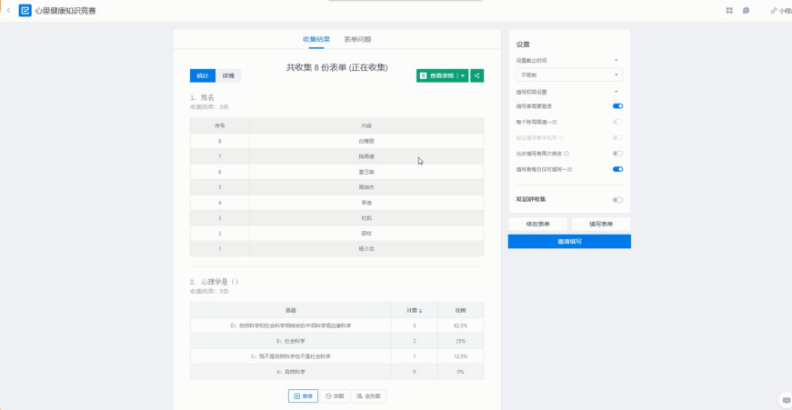This screenshot has width=792, height=410.
Task: Click the blue 邀请填写 button
Action: click(569, 241)
